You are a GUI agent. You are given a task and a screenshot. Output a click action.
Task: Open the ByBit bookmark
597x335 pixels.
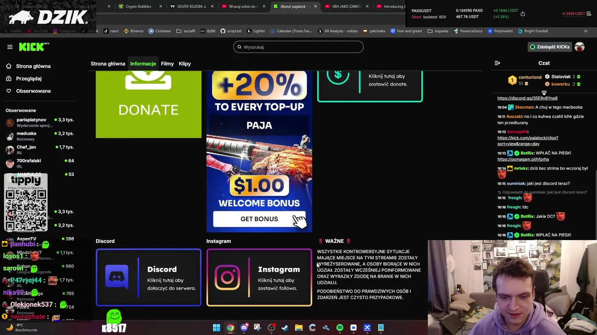[208, 31]
